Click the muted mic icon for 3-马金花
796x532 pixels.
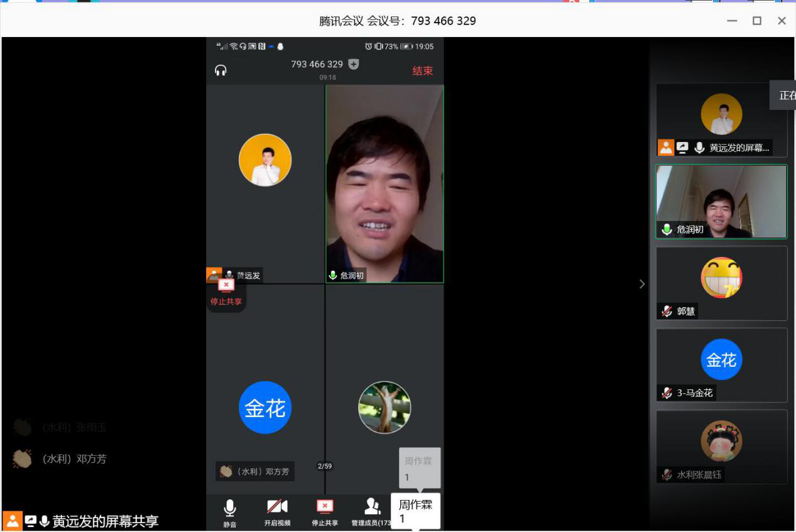[x=667, y=393]
